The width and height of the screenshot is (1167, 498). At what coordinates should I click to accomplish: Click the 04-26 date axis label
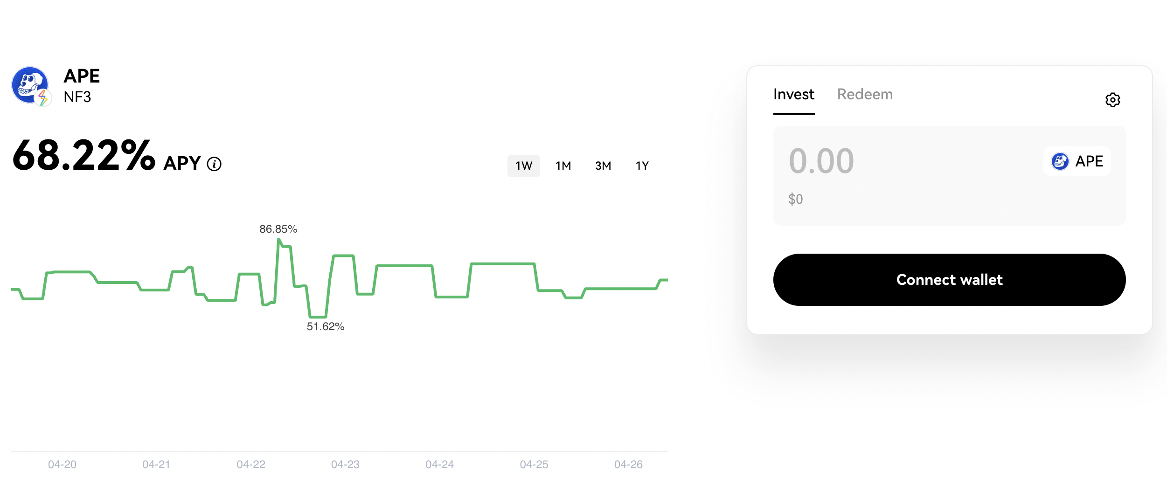pyautogui.click(x=628, y=464)
